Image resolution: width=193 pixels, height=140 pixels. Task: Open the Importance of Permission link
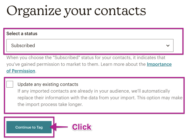pyautogui.click(x=159, y=64)
